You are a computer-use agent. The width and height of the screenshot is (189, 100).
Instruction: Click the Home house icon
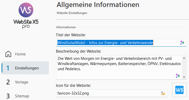pos(8,54)
